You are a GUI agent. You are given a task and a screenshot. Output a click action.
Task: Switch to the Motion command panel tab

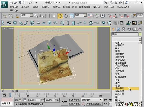[129, 29]
